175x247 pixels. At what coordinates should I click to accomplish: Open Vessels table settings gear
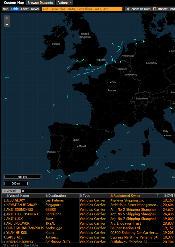pos(23,191)
